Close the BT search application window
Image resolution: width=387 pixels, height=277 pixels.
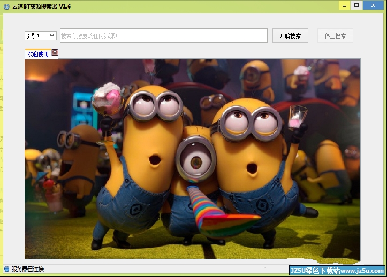[x=373, y=5]
